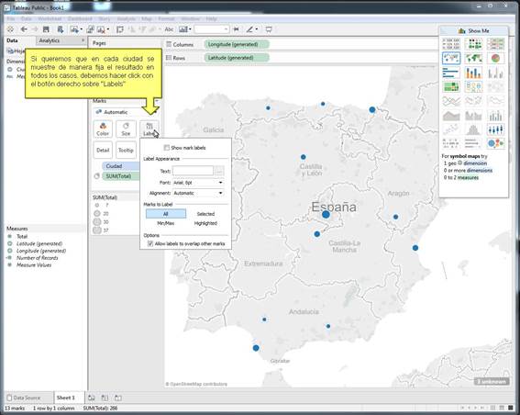Click the Label marks card button
This screenshot has width=520, height=415.
coord(149,129)
